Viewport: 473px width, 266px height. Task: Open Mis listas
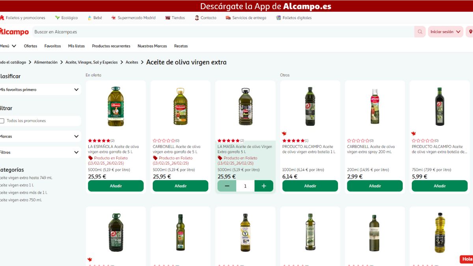76,46
